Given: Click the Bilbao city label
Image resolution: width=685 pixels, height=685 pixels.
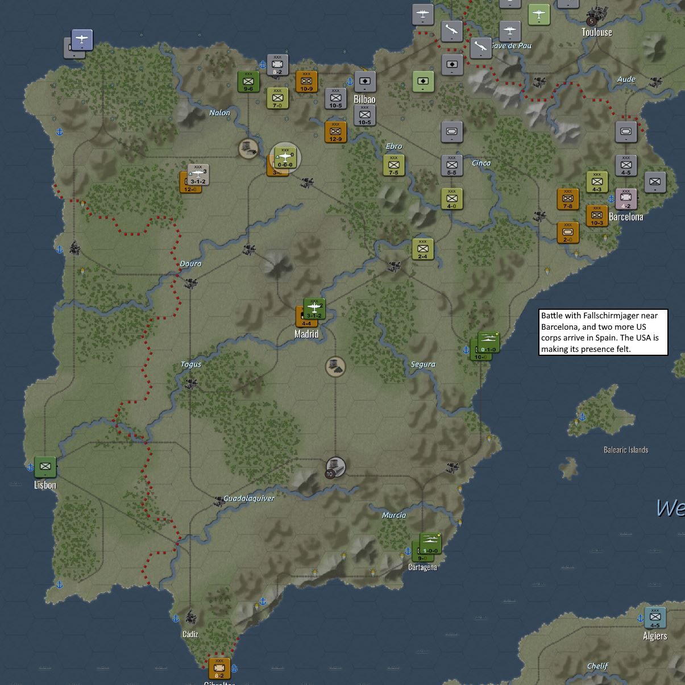Looking at the screenshot, I should (x=364, y=99).
